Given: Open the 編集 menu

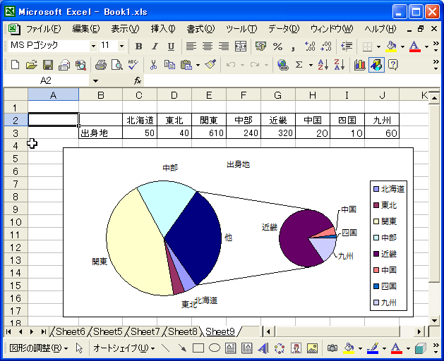Looking at the screenshot, I should pos(86,29).
